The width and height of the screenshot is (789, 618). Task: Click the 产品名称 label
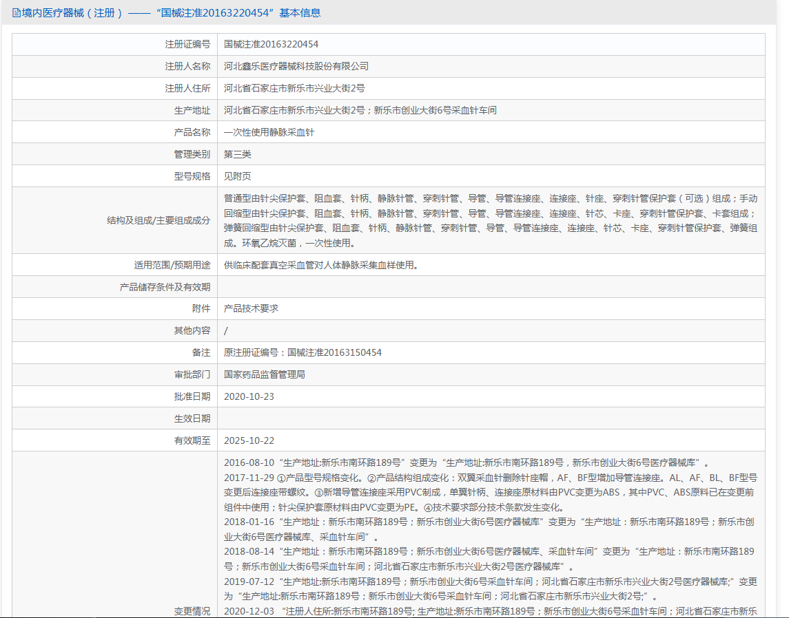[x=192, y=133]
